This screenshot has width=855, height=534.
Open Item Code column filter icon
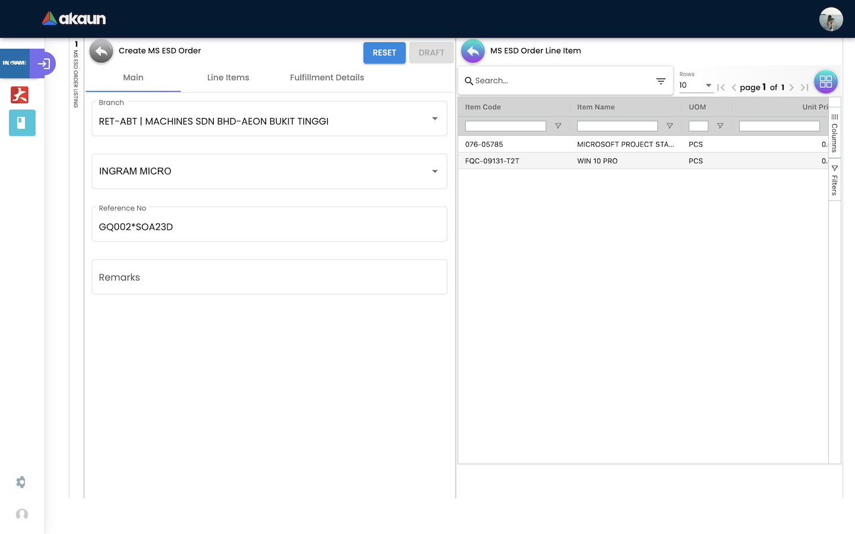558,126
